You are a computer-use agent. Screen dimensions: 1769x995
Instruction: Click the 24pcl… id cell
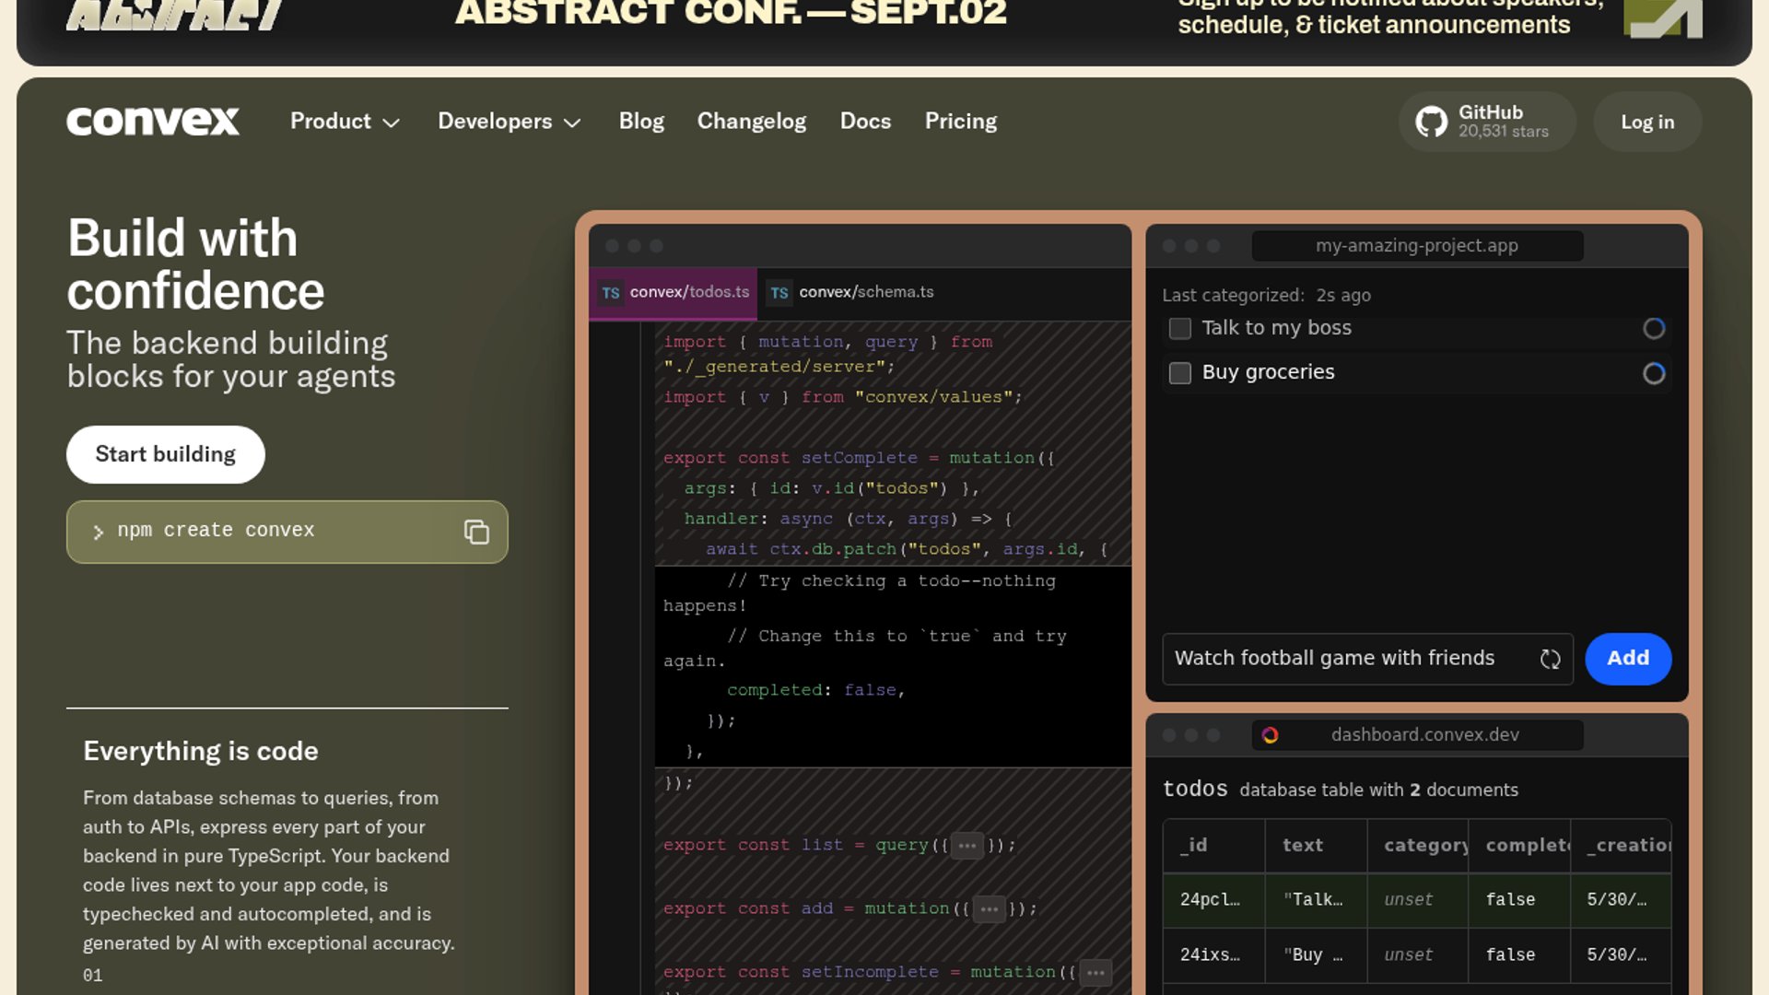(1214, 900)
